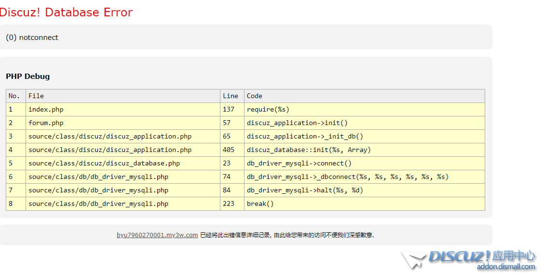Image resolution: width=544 pixels, height=279 pixels.
Task: Click line number 405 cell
Action: 229,150
